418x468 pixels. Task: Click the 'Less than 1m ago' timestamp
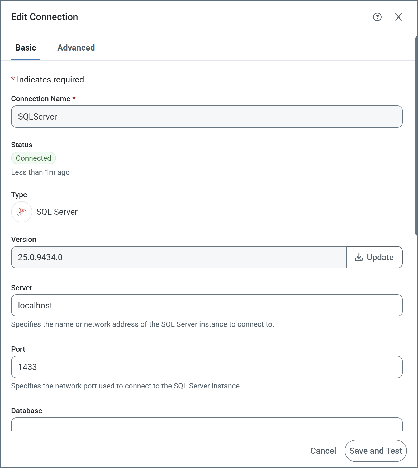(x=40, y=172)
